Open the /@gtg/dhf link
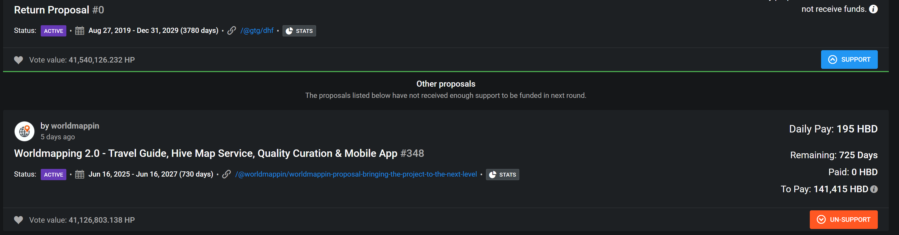 pyautogui.click(x=257, y=31)
